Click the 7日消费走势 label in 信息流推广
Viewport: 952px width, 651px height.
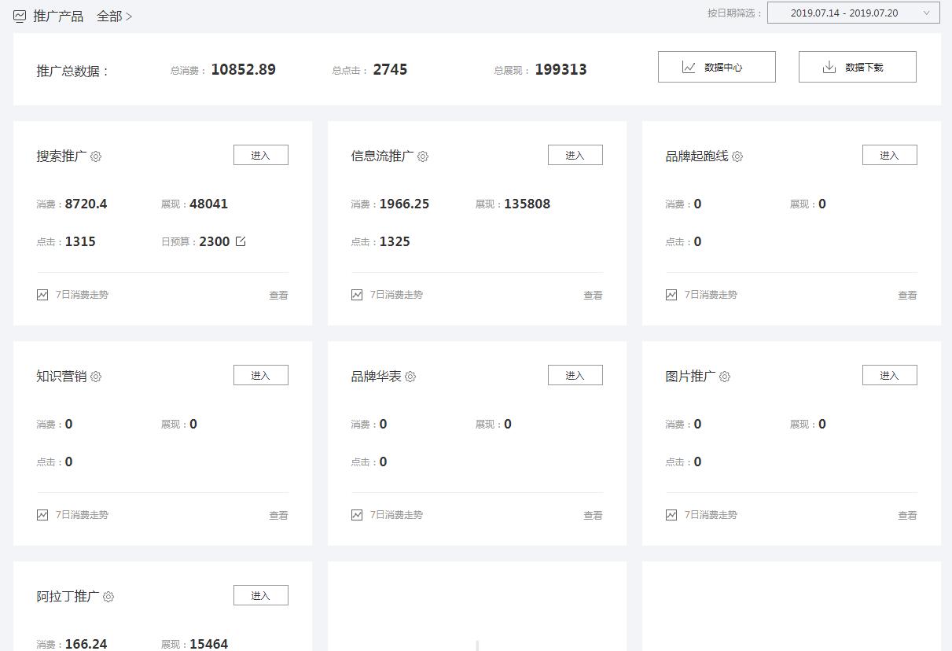396,295
